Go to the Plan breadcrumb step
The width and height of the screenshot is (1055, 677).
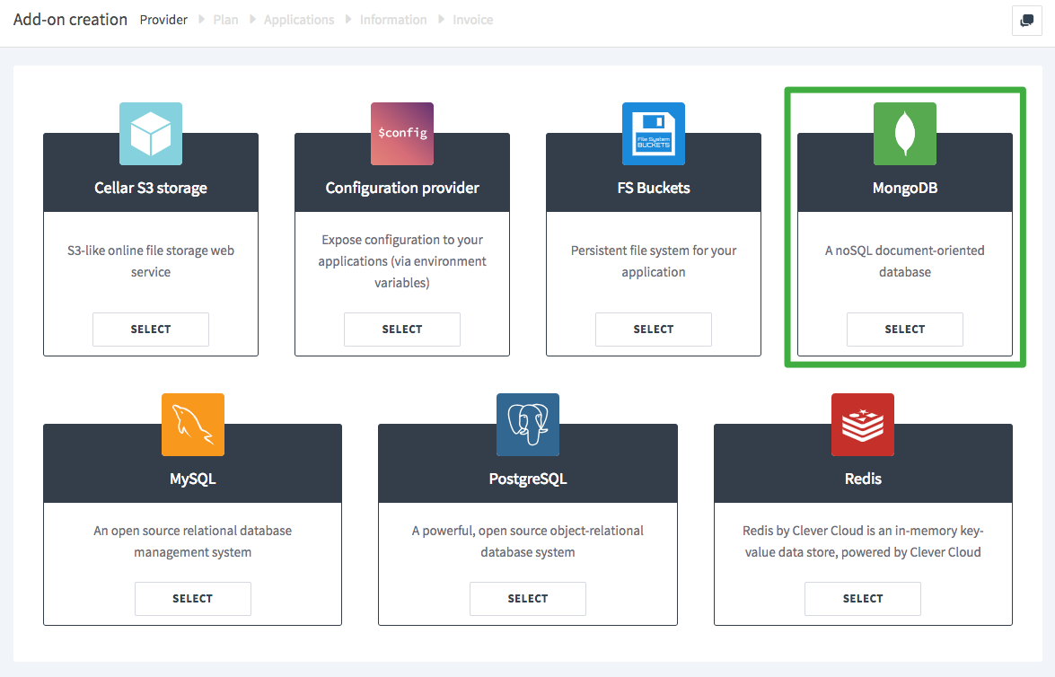225,19
